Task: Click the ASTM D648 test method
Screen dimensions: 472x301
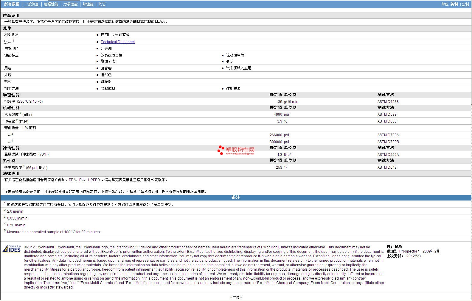Action: pyautogui.click(x=387, y=167)
